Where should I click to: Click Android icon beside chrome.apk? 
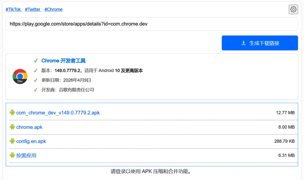tap(12, 127)
